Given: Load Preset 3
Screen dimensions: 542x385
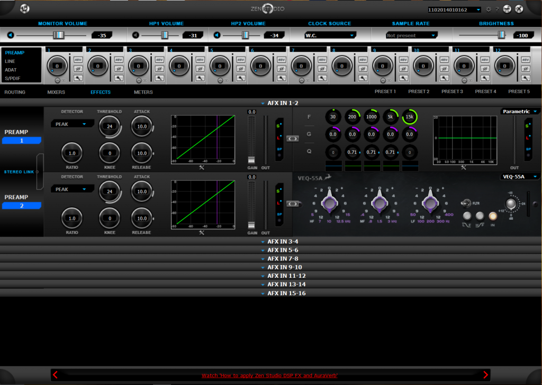Looking at the screenshot, I should [452, 91].
